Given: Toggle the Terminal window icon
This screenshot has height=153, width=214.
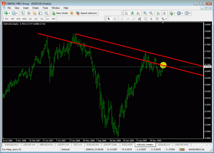Looking at the screenshot, I should (40, 13).
